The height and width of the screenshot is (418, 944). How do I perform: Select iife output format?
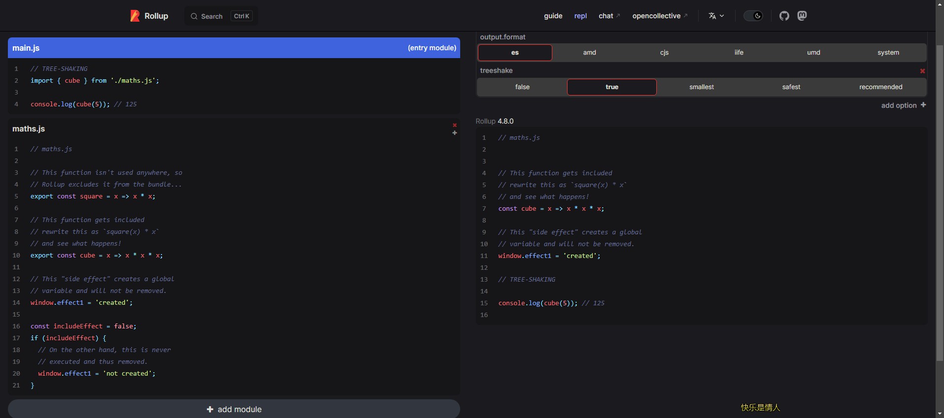click(x=739, y=53)
